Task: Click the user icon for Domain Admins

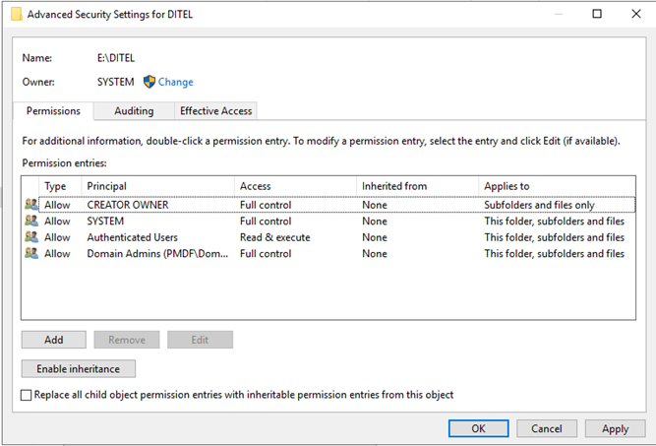Action: coord(31,253)
